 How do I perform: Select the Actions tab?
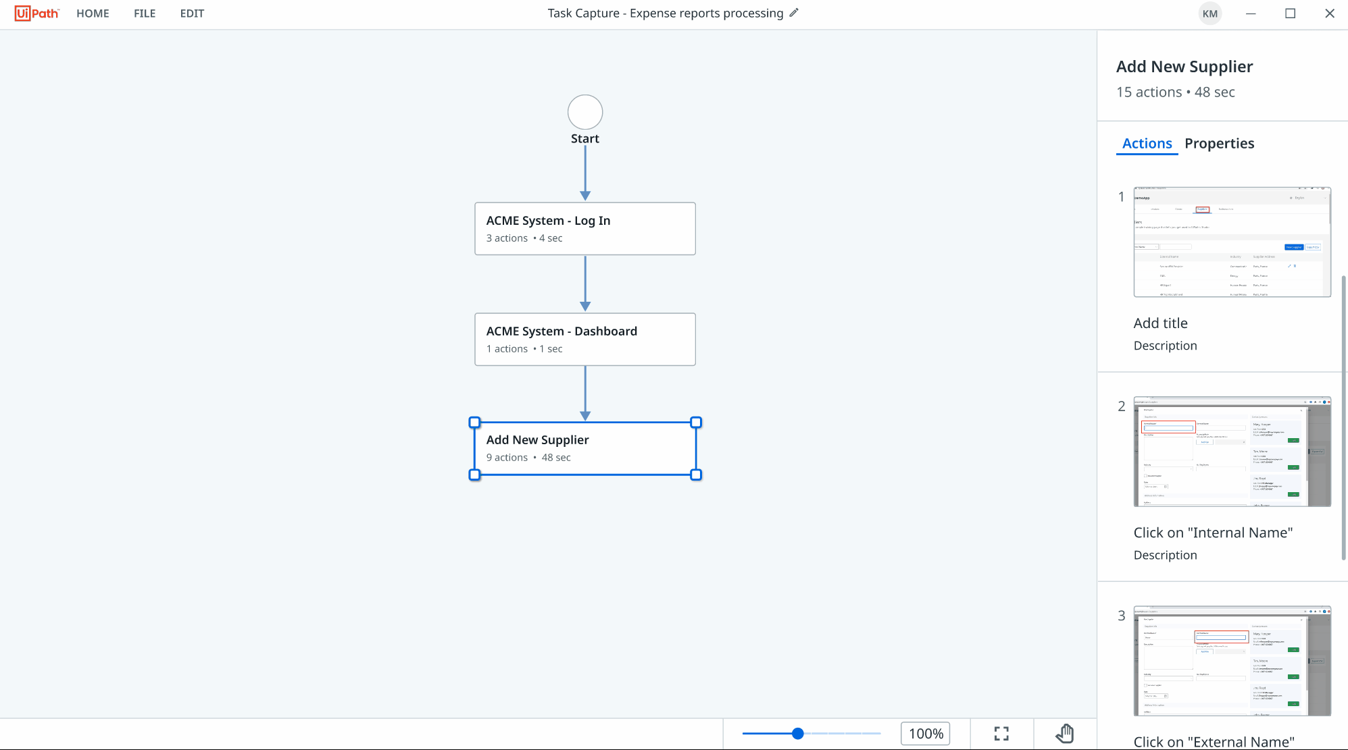(1147, 143)
